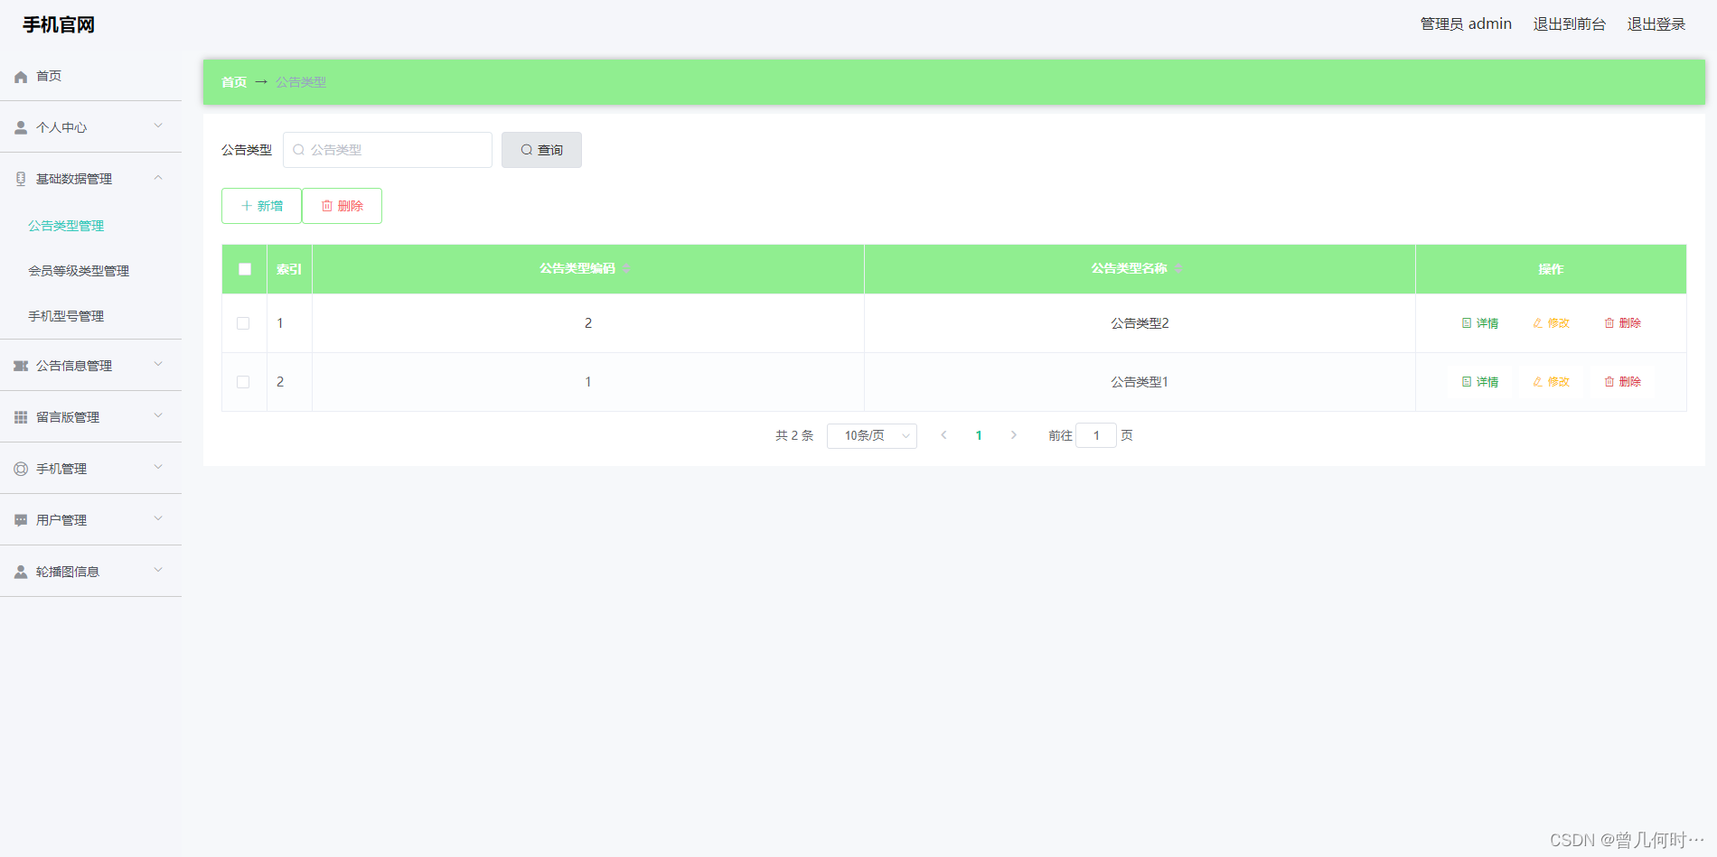Screen dimensions: 1717x857
Task: Open 详情 for row 公告类型2
Action: coord(1480,323)
